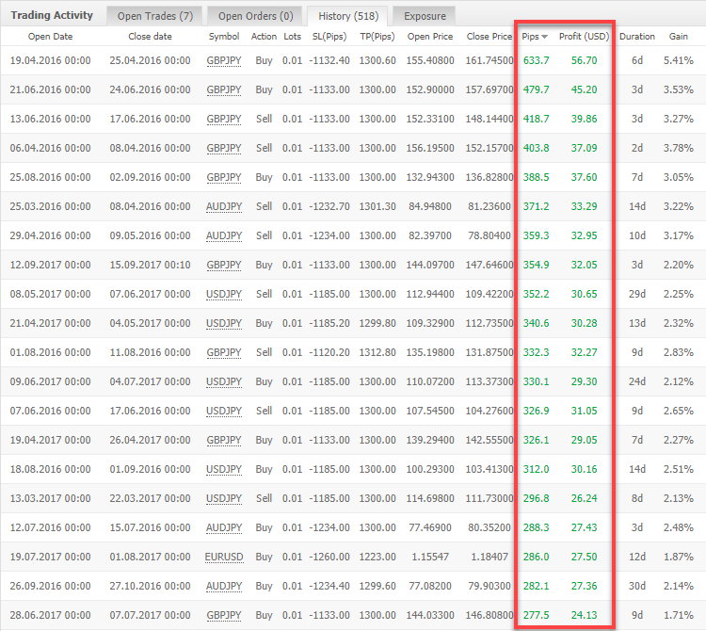
Task: Select the 29d duration cell
Action: click(637, 294)
